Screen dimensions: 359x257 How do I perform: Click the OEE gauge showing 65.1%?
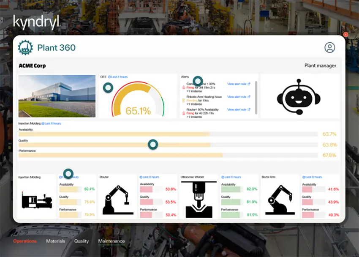(x=138, y=99)
